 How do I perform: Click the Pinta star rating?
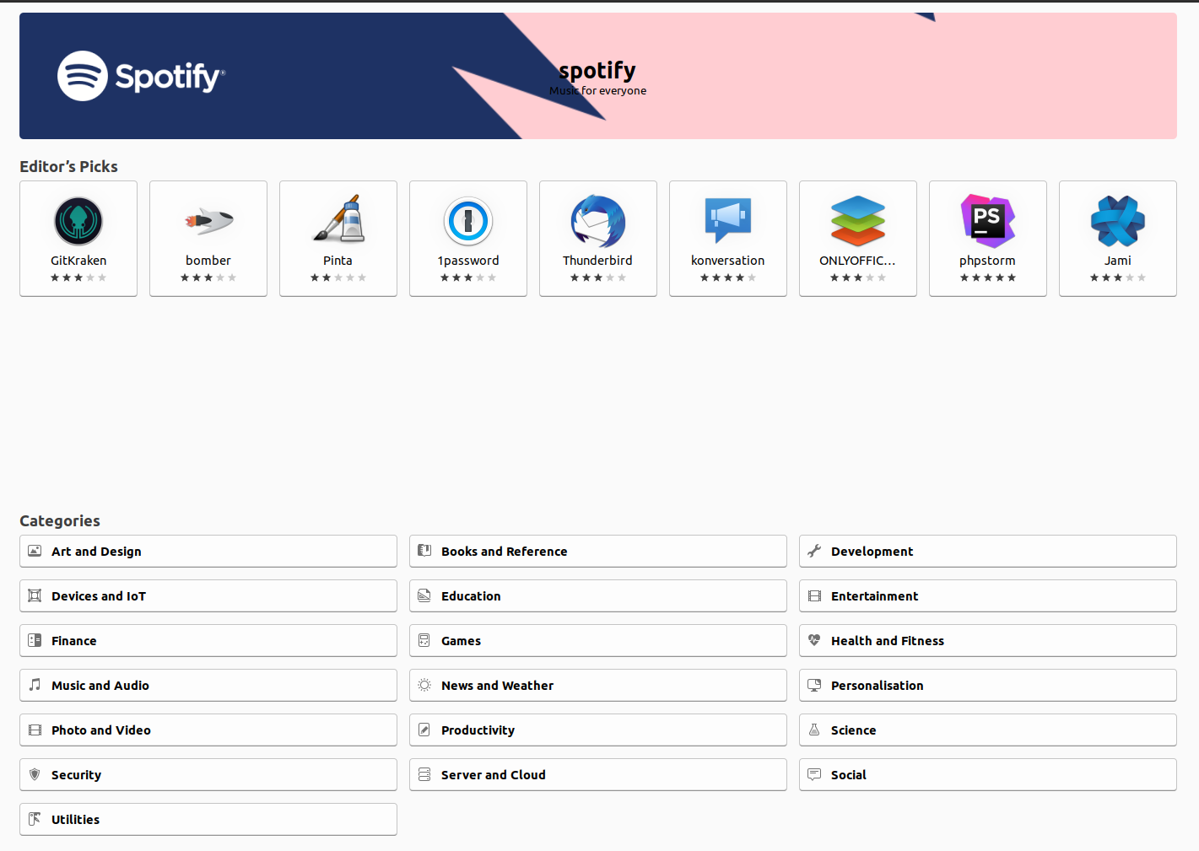(x=338, y=277)
